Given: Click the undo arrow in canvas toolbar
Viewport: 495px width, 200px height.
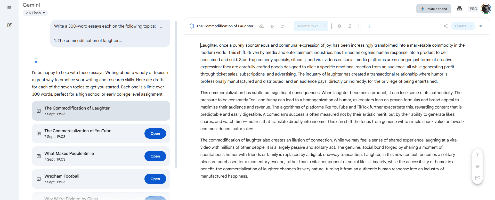Looking at the screenshot, I should [272, 26].
